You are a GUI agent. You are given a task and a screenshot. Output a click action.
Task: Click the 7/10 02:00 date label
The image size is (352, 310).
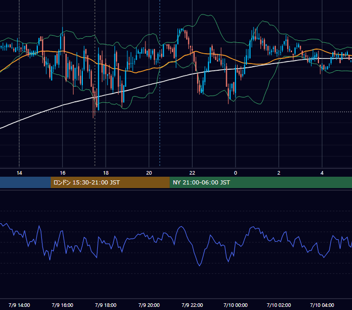(279, 305)
